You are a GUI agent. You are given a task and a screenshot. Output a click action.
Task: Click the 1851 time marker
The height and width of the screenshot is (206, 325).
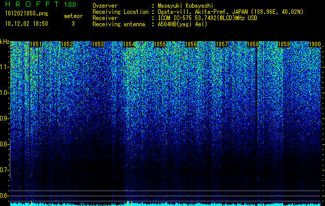tap(36, 44)
